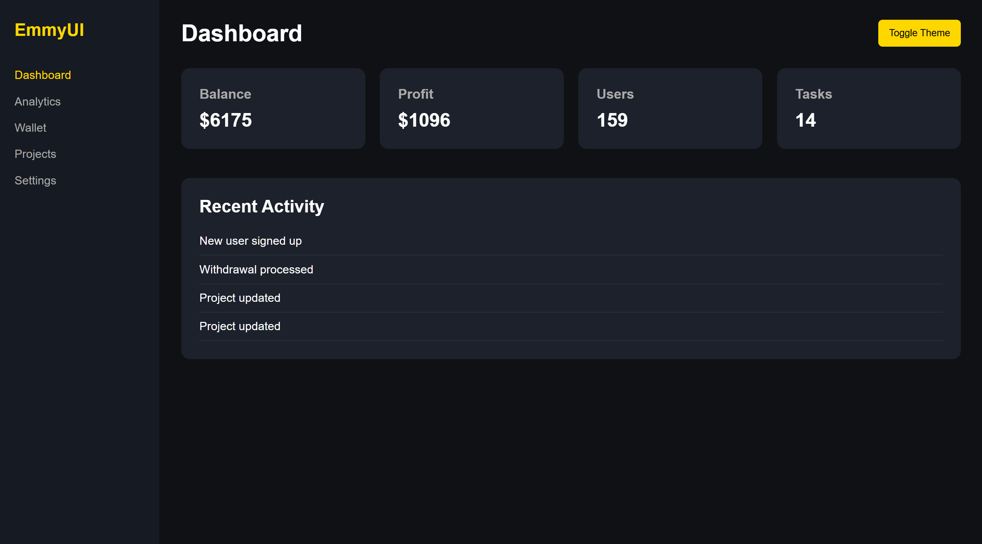Click the last 'Project updated' entry
The height and width of the screenshot is (544, 982).
coord(240,326)
